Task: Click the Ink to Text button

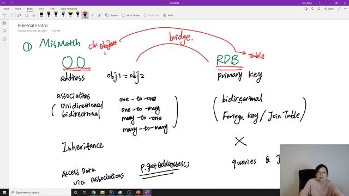Action: (x=152, y=15)
